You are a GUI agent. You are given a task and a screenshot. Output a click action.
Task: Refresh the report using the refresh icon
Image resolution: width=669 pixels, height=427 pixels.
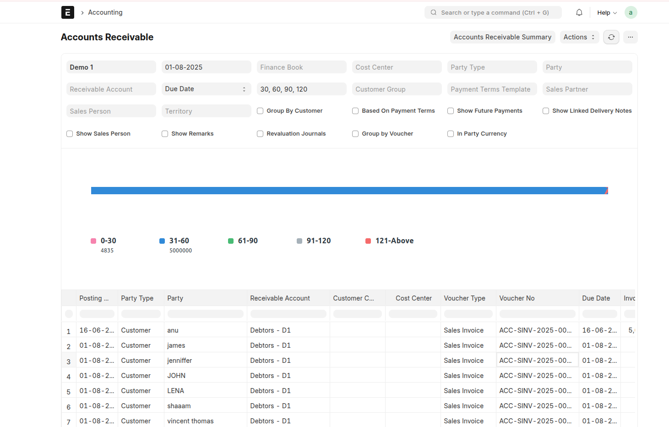(x=611, y=37)
